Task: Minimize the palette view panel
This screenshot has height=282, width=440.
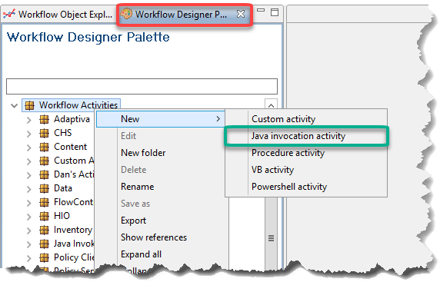Action: click(261, 10)
